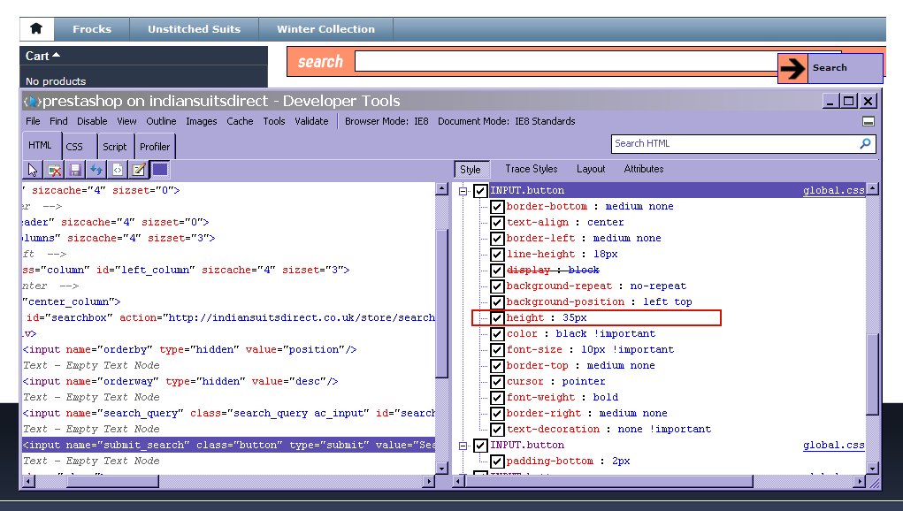
Task: Click the magnifier icon in Search HTML box
Action: [865, 143]
